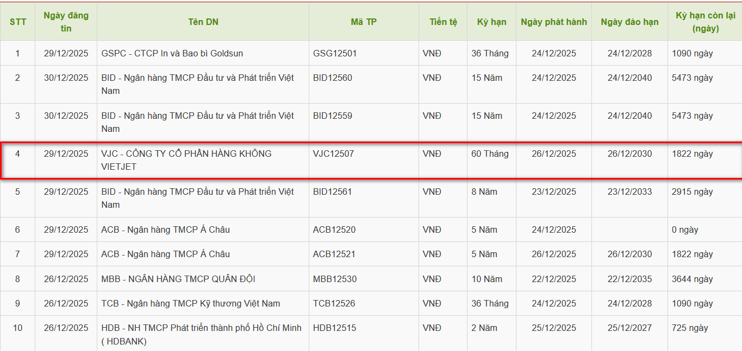
Task: Click bond code MBB12530
Action: (335, 279)
